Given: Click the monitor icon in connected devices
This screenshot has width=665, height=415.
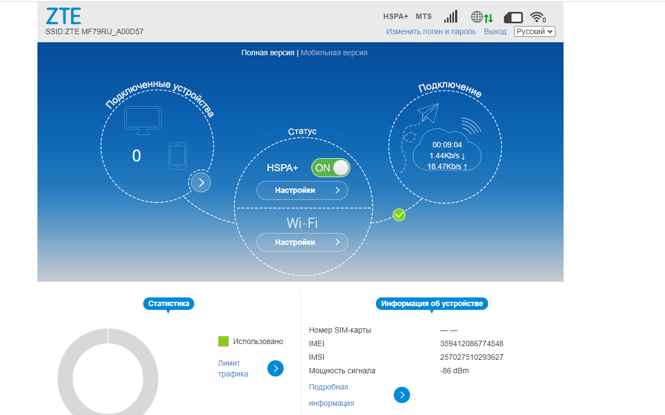Looking at the screenshot, I should click(x=143, y=120).
